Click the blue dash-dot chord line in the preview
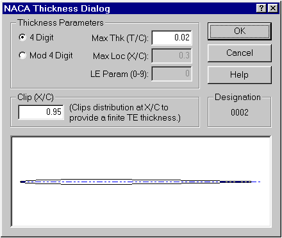The height and width of the screenshot is (238, 282). [141, 182]
